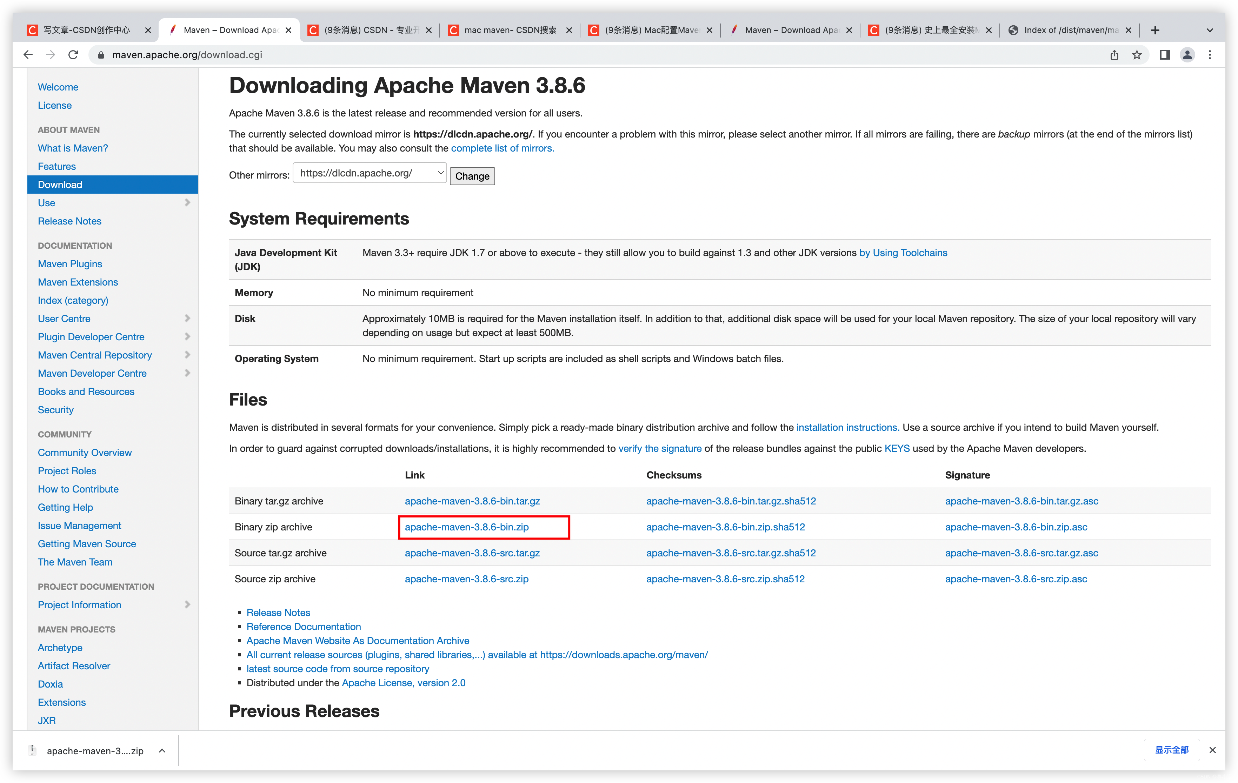Open Community Overview link

85,453
